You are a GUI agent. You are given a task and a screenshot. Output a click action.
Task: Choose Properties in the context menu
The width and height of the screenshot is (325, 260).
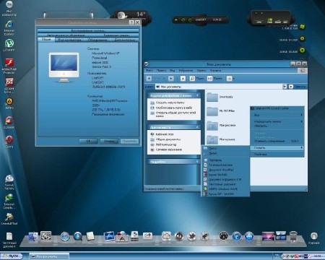click(x=277, y=154)
